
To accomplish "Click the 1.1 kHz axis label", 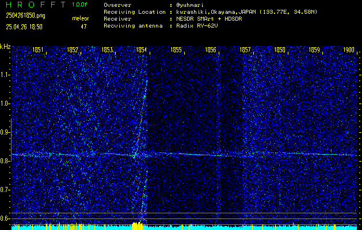I will [5, 75].
